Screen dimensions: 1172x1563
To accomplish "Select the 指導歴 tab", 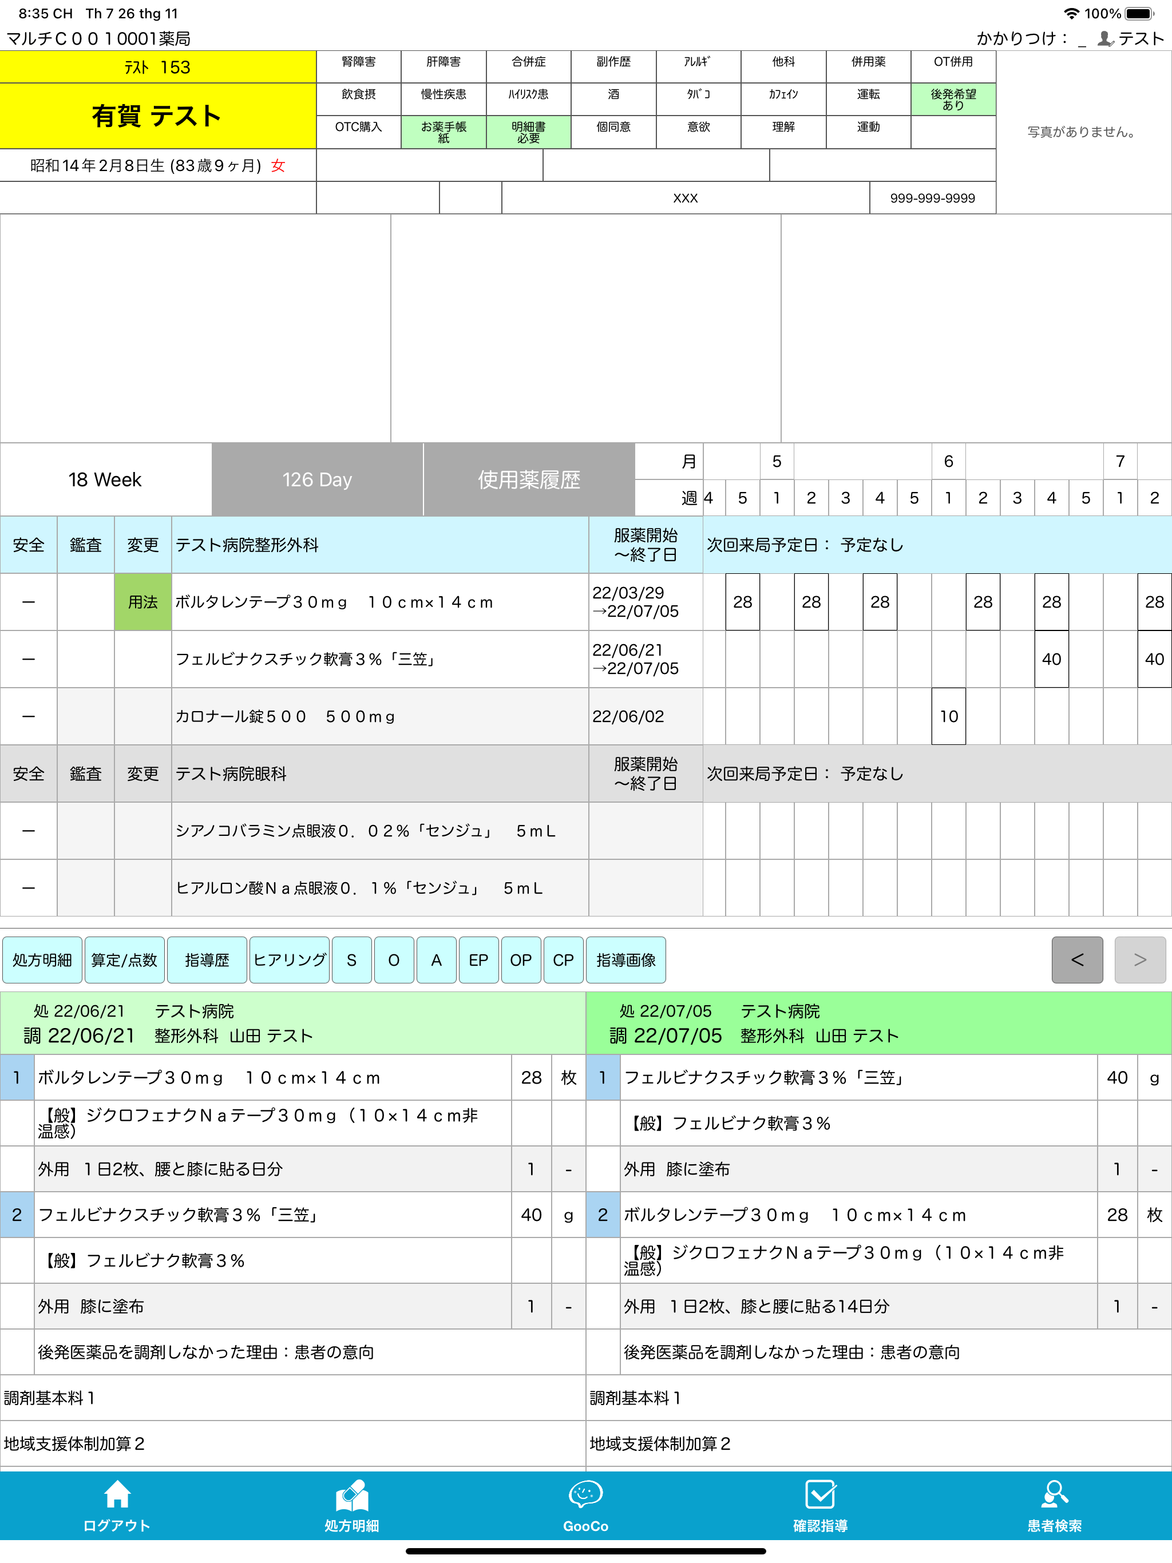I will [207, 959].
